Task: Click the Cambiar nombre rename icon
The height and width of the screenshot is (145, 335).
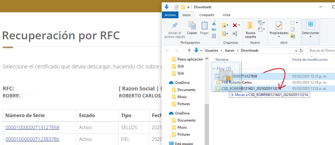Action: pos(235,33)
